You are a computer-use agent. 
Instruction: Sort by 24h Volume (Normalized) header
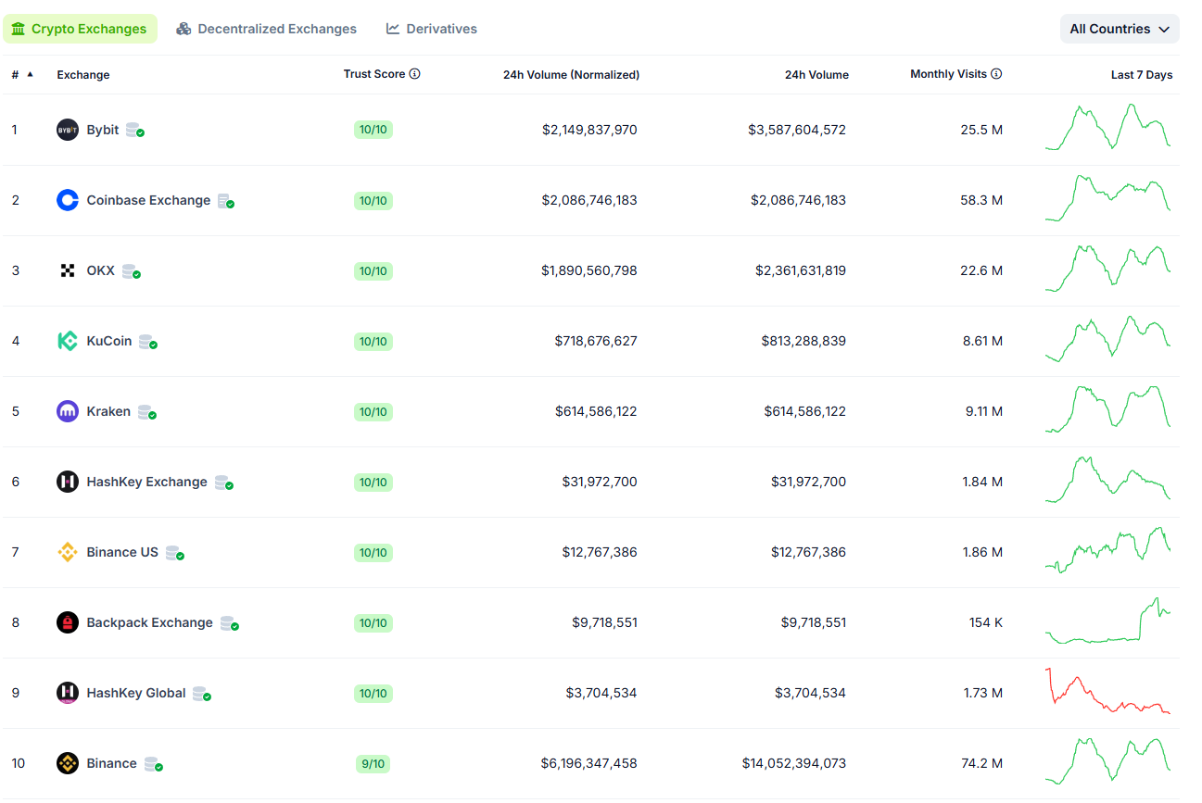pos(571,75)
